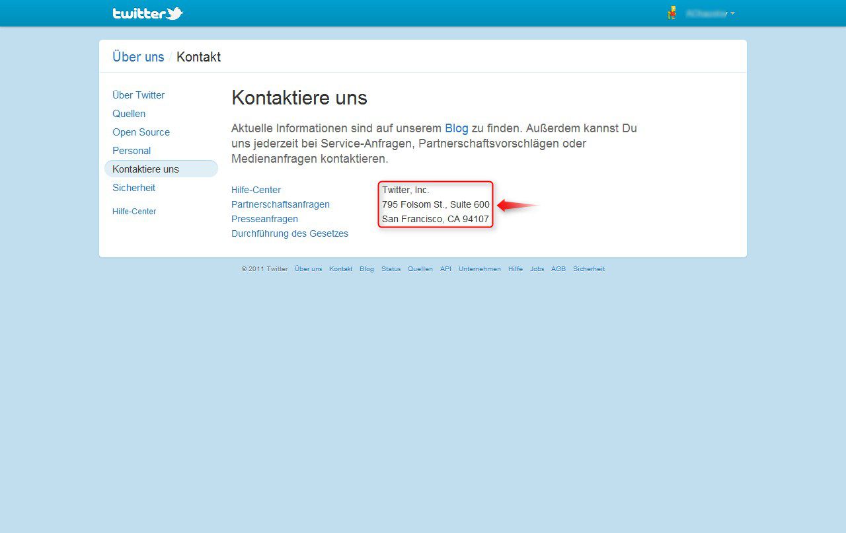Open Blog footer link
Image resolution: width=846 pixels, height=533 pixels.
pyautogui.click(x=367, y=269)
